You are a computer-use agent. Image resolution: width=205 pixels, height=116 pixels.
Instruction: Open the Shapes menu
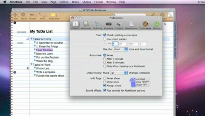tap(87, 2)
